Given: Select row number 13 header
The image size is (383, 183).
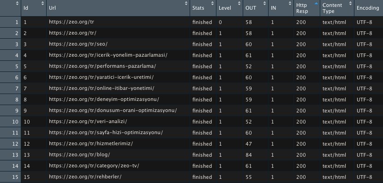Looking at the screenshot, I should 11,155.
